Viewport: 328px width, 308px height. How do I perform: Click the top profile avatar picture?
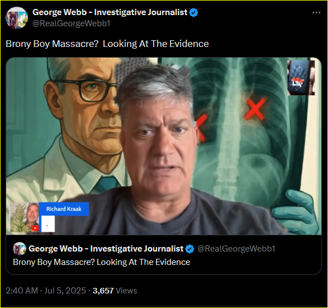tap(17, 17)
